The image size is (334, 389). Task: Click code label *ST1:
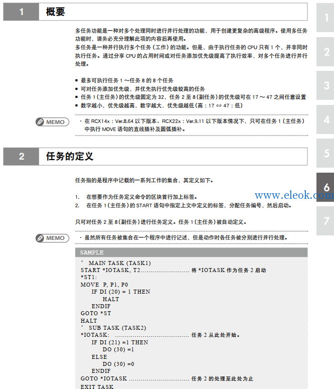click(89, 278)
